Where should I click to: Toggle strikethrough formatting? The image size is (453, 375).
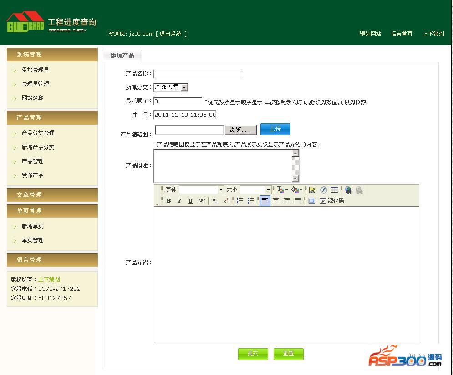coord(202,201)
